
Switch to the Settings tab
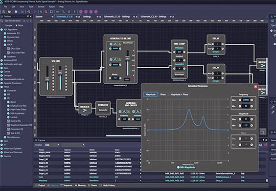(x=87, y=17)
